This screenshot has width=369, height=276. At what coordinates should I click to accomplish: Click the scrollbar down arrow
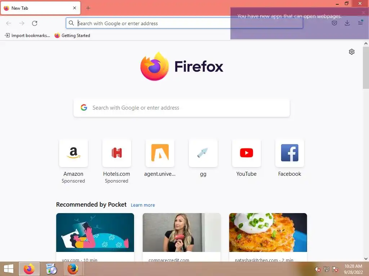[x=366, y=259]
